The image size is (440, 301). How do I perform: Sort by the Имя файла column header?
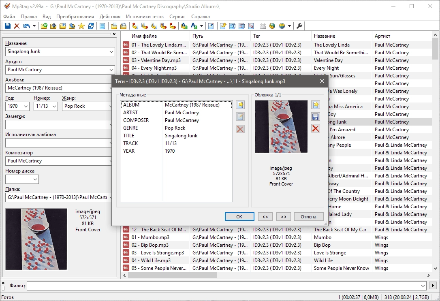159,36
